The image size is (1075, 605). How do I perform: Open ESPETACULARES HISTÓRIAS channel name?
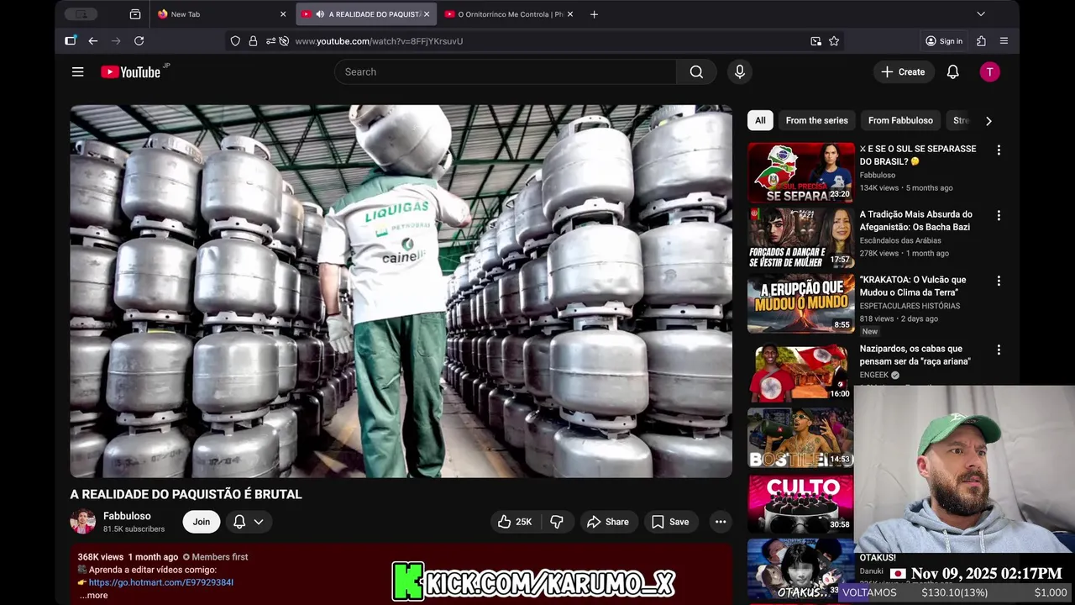910,306
